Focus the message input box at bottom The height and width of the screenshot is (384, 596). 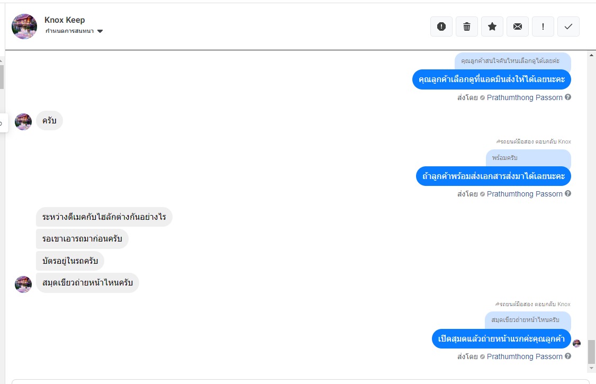(300, 381)
